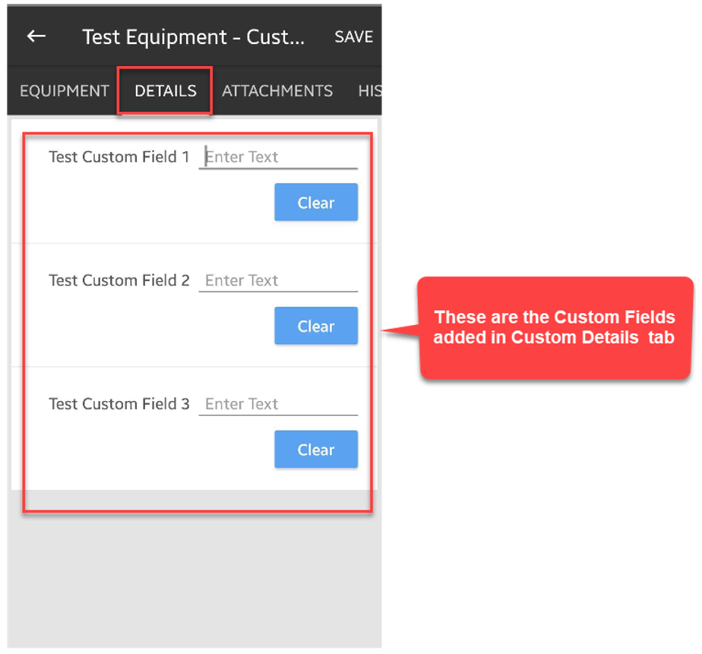This screenshot has width=702, height=654.
Task: Select the Test Custom Field 3 label
Action: [x=119, y=404]
